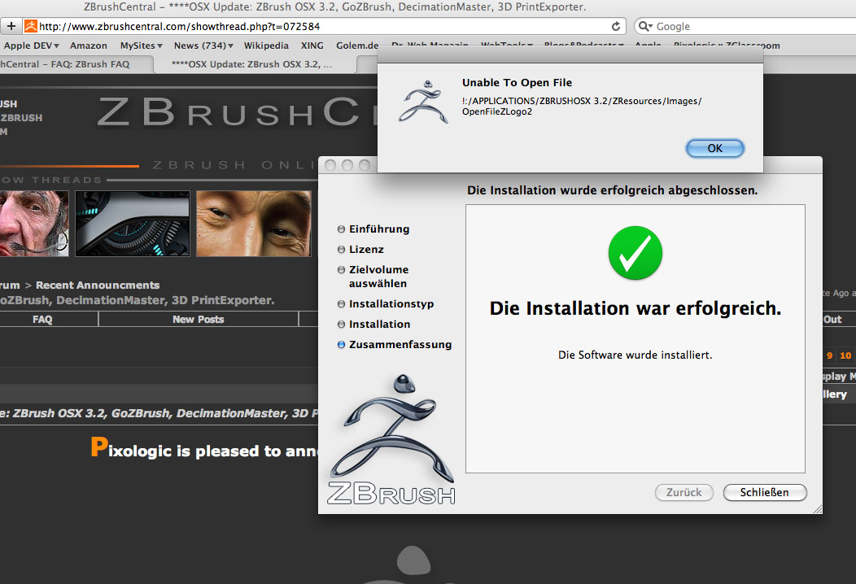Click OK to dismiss the Unable To Open File alert

pos(714,149)
